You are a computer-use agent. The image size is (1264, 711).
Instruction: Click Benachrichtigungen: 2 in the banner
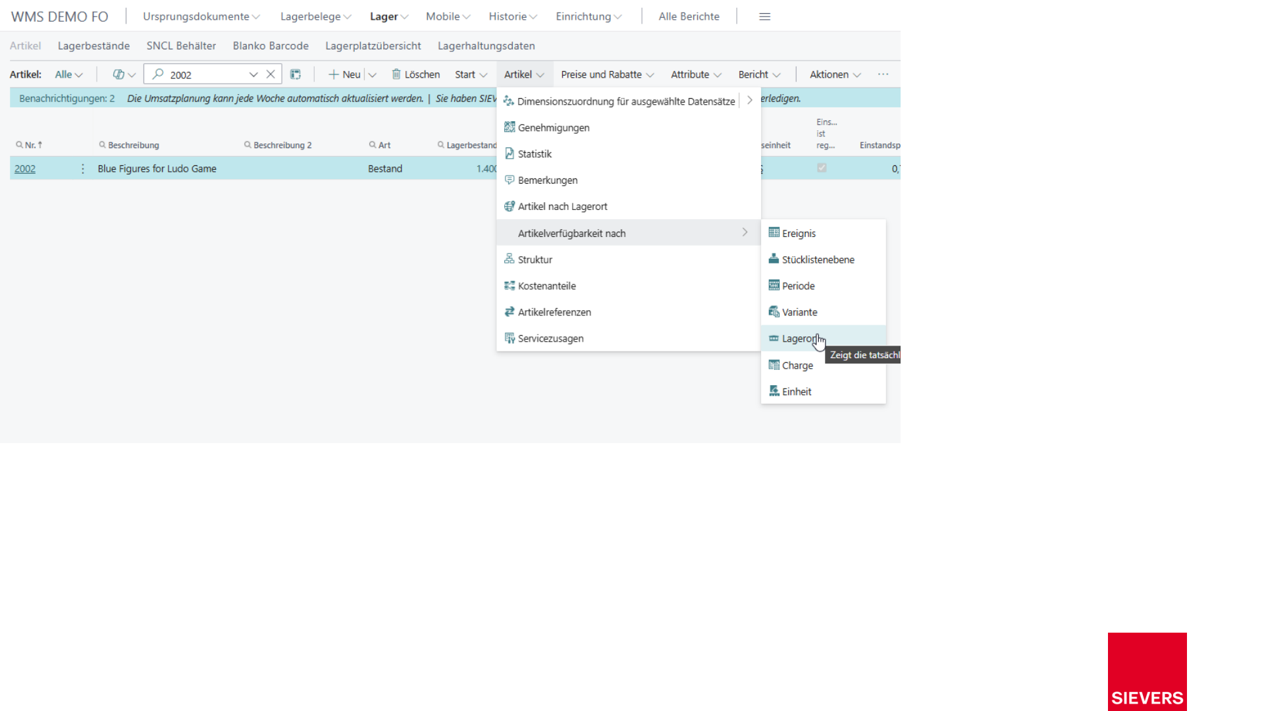(x=66, y=98)
